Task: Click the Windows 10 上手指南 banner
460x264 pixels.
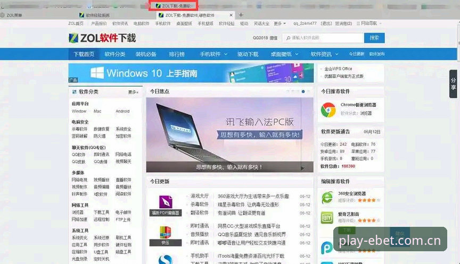Action: (191, 73)
